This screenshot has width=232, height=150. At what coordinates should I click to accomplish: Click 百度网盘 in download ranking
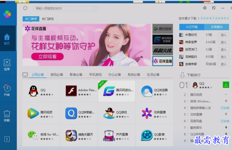(x=196, y=121)
